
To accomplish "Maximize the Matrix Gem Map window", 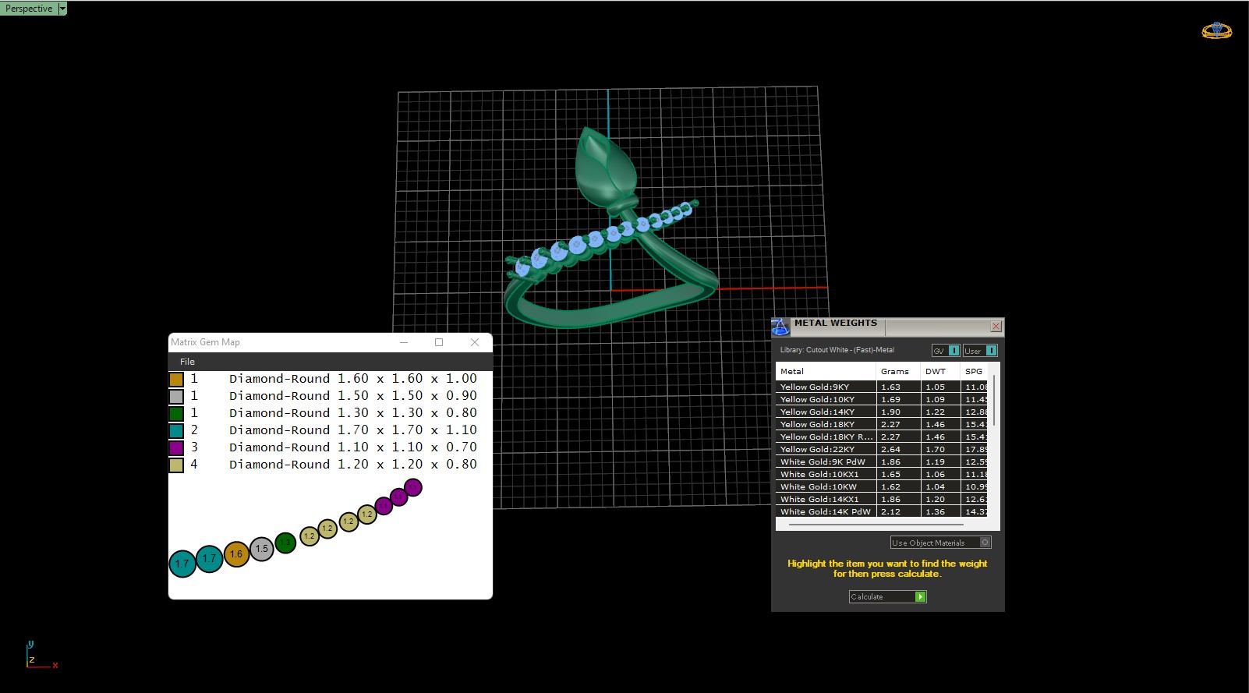I will pyautogui.click(x=439, y=342).
